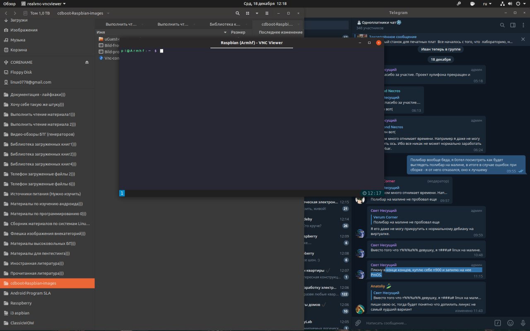Screen dimensions: 530x331
Task: Record a voice message in Telegram
Action: click(x=523, y=323)
